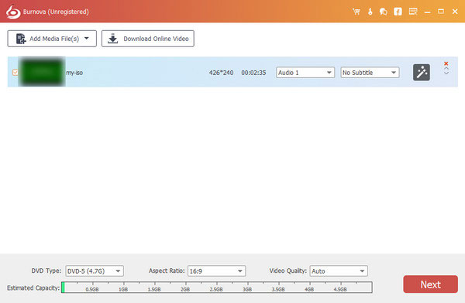The height and width of the screenshot is (303, 465).
Task: Open the No Subtitle dropdown
Action: [x=370, y=73]
